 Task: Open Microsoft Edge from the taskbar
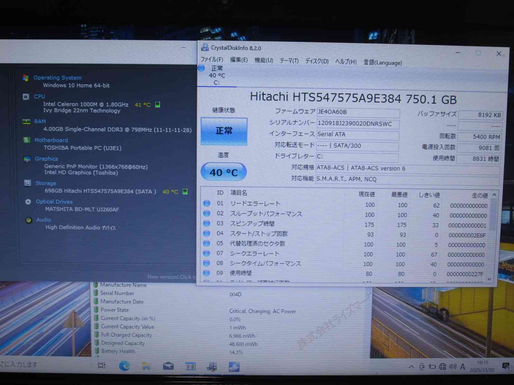pos(124,366)
